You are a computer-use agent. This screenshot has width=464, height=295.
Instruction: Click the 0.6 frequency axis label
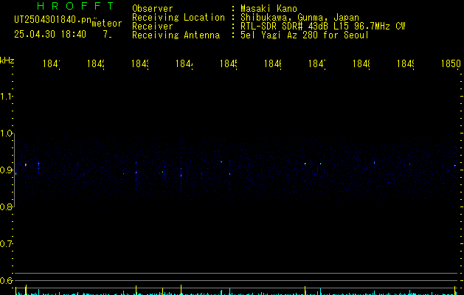coord(6,280)
